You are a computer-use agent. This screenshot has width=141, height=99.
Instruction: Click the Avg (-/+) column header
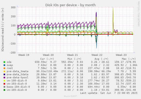coord(102,59)
